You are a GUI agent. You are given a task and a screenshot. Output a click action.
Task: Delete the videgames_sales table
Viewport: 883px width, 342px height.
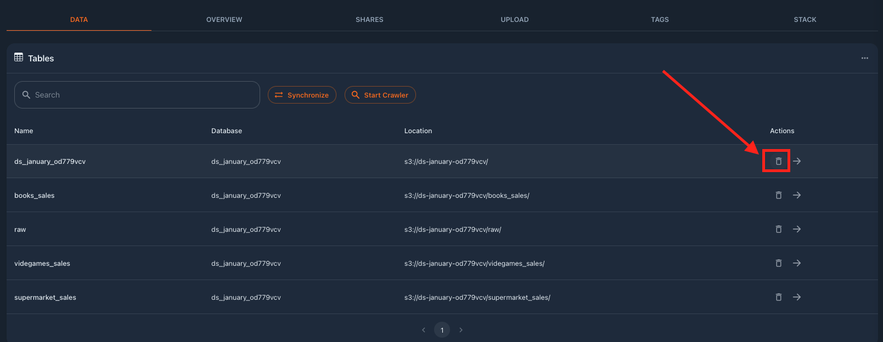(x=778, y=263)
